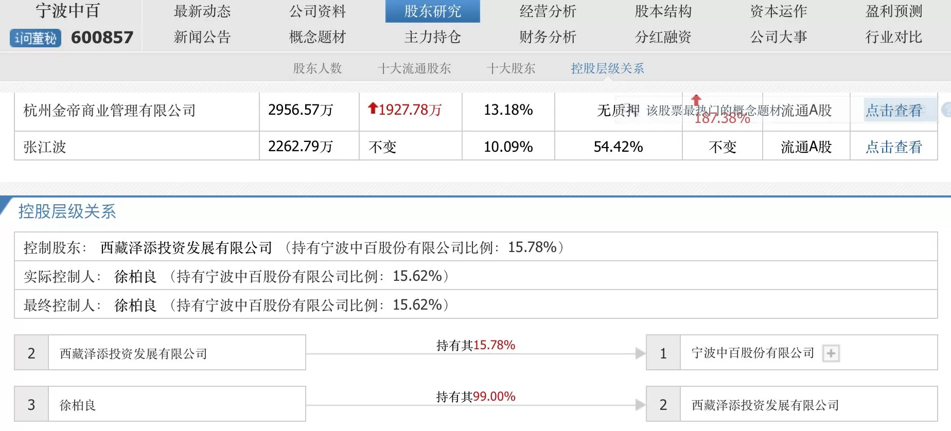
Task: Open the 股本结构 page
Action: (x=663, y=11)
